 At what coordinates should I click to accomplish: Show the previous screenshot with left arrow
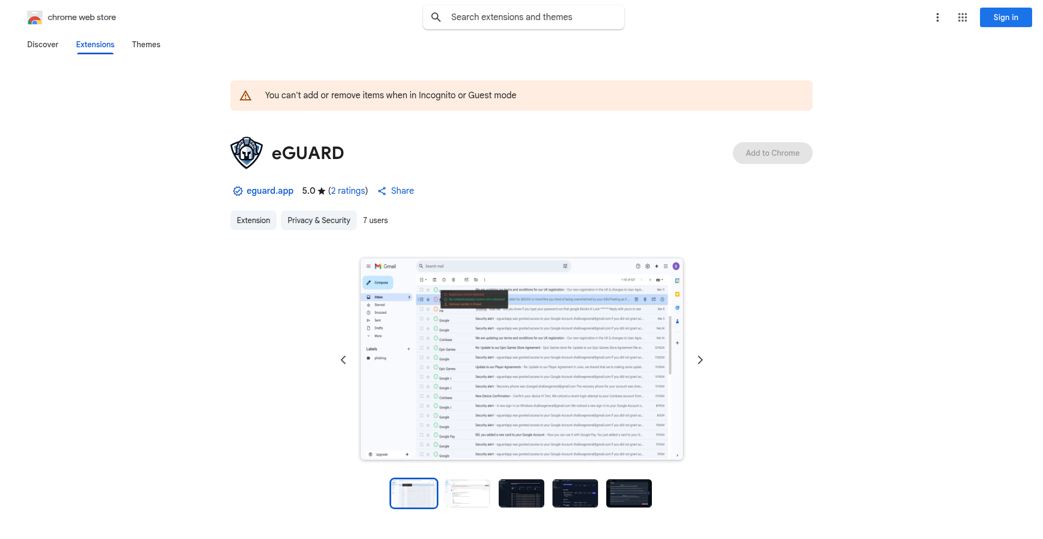(x=343, y=360)
